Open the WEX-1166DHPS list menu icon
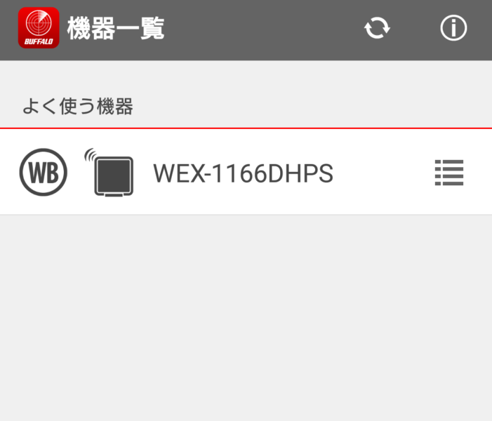This screenshot has height=421, width=492. click(449, 173)
